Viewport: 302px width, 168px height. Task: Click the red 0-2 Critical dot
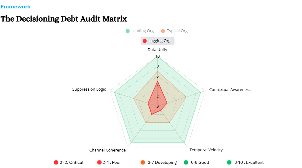coord(56,162)
